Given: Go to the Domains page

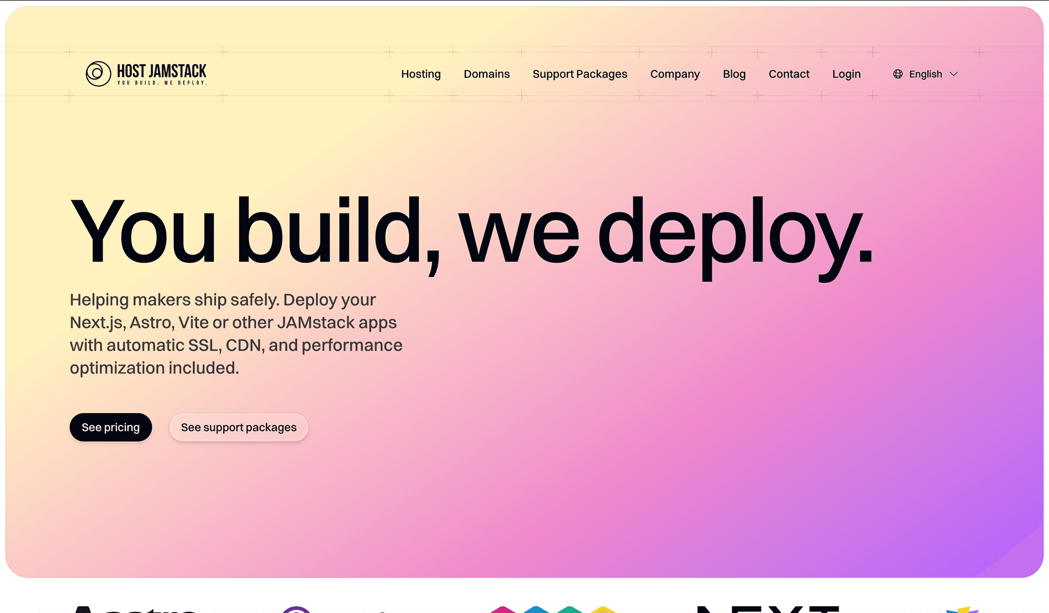Looking at the screenshot, I should [486, 74].
